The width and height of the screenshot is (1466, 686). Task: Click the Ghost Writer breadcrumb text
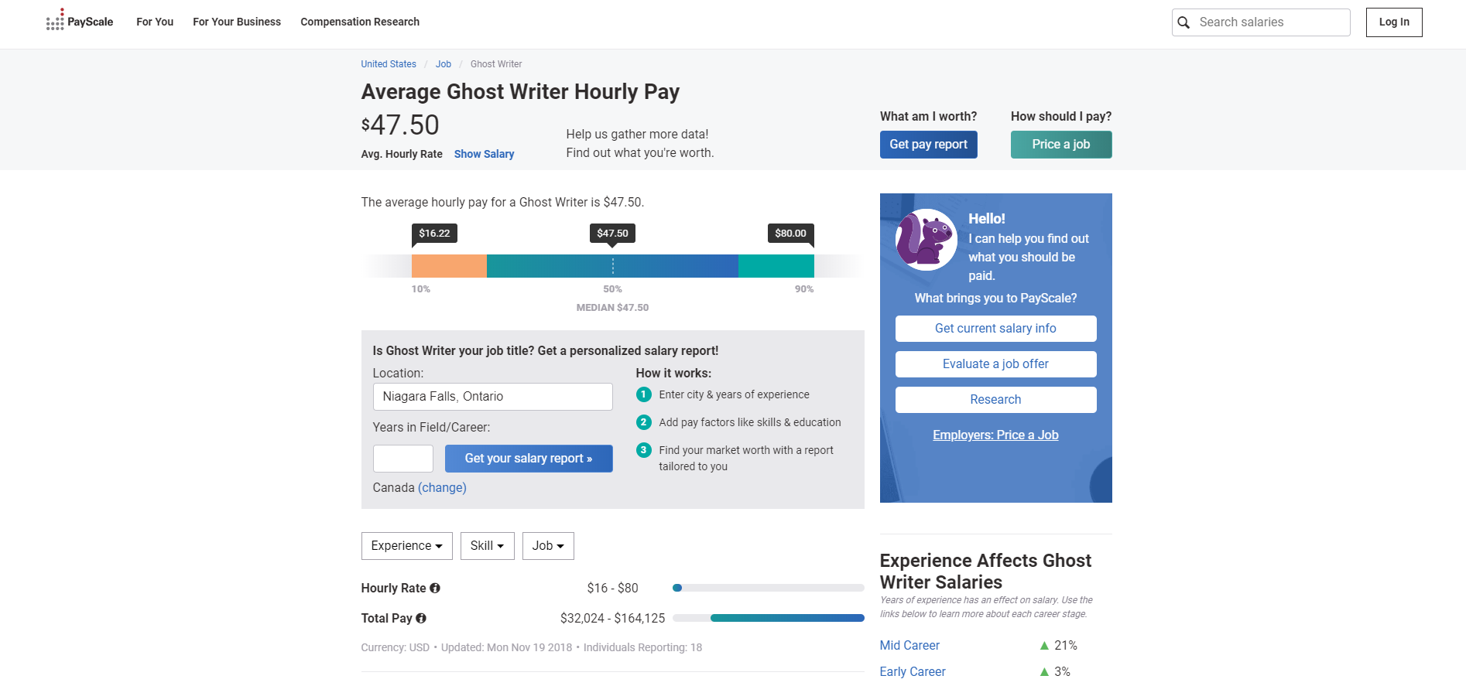pyautogui.click(x=496, y=64)
